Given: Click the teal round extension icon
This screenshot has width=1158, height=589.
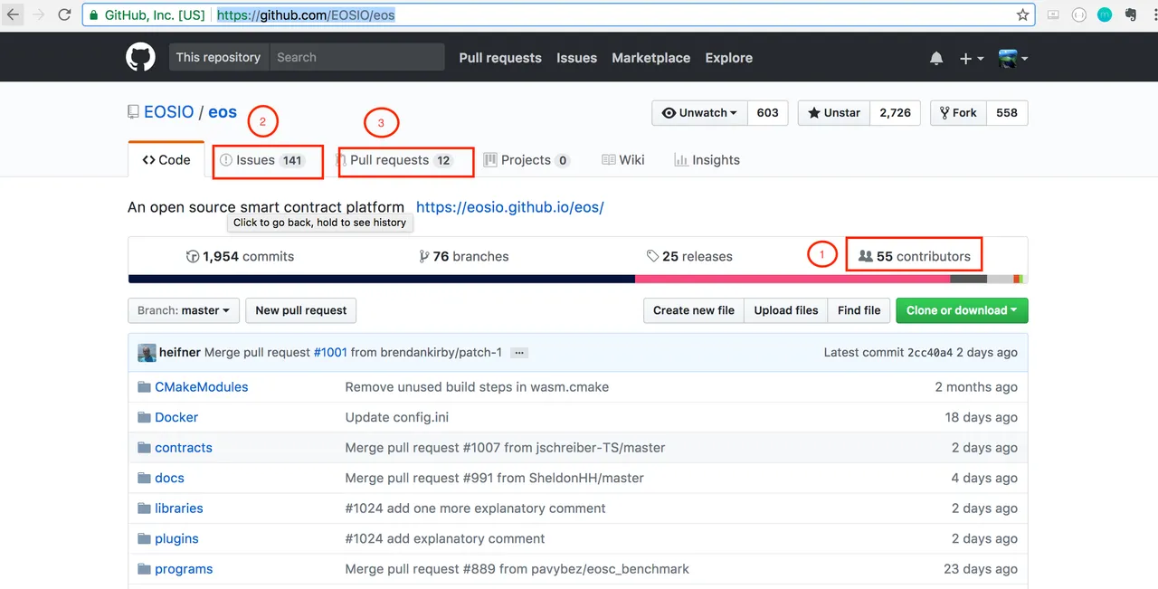Looking at the screenshot, I should click(x=1105, y=14).
